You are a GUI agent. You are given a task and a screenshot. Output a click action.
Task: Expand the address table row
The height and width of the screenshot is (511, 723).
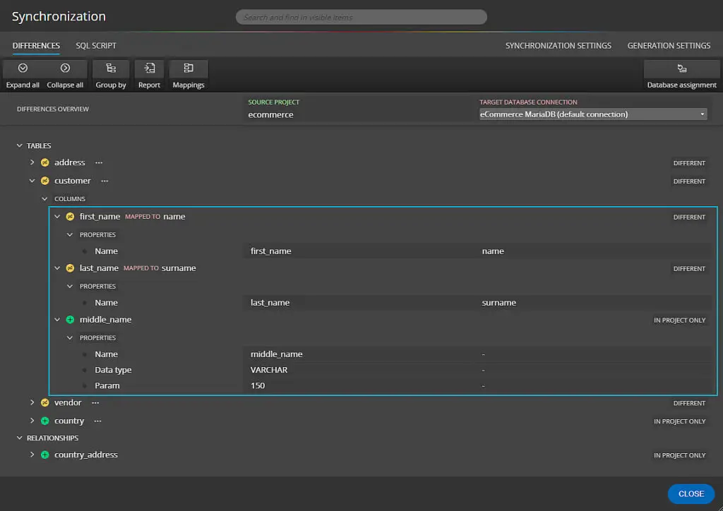point(32,162)
